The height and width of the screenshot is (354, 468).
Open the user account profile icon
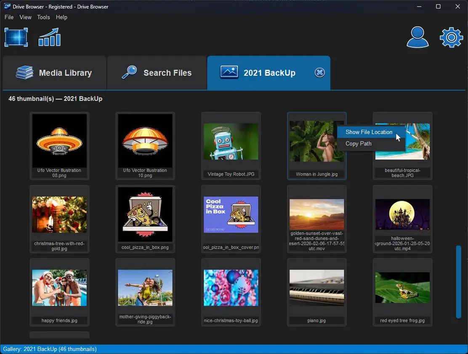417,37
